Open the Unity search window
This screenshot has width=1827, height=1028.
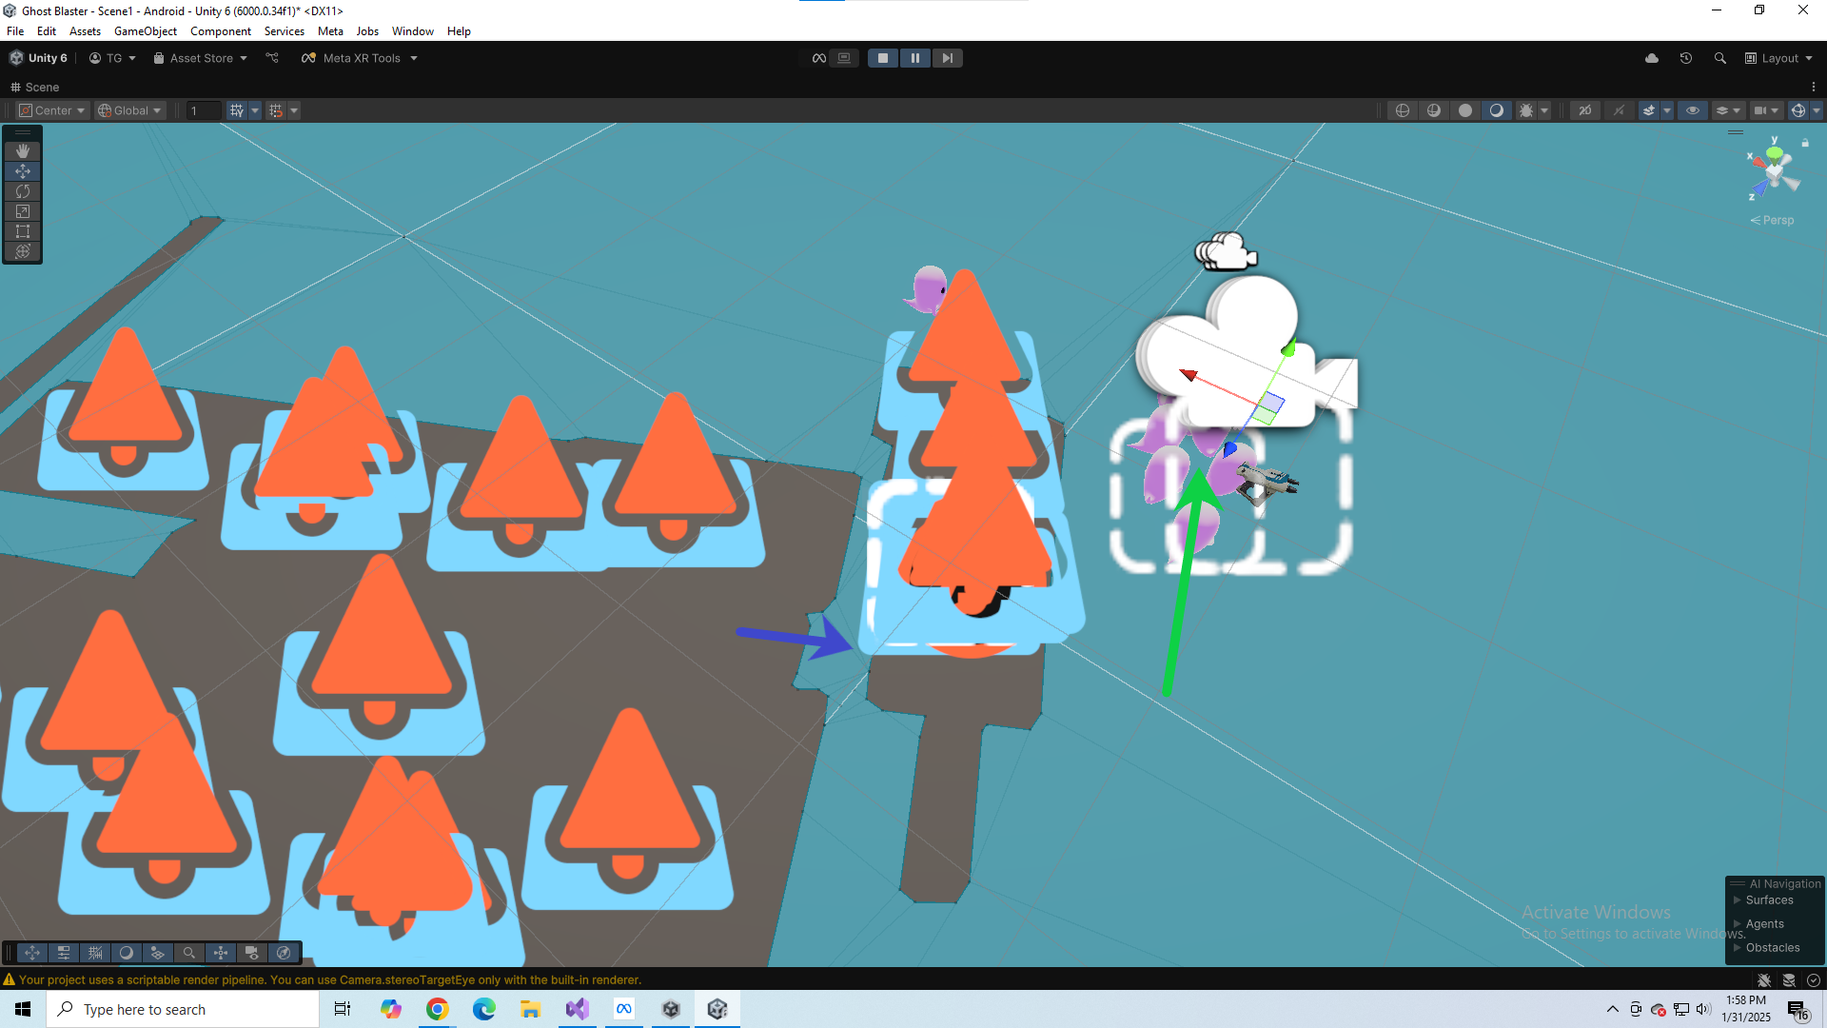[x=1719, y=58]
